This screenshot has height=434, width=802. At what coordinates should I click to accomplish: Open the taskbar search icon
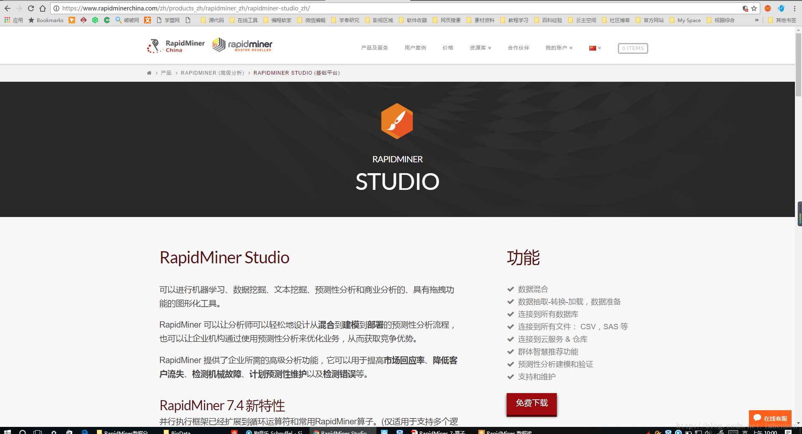pos(23,431)
